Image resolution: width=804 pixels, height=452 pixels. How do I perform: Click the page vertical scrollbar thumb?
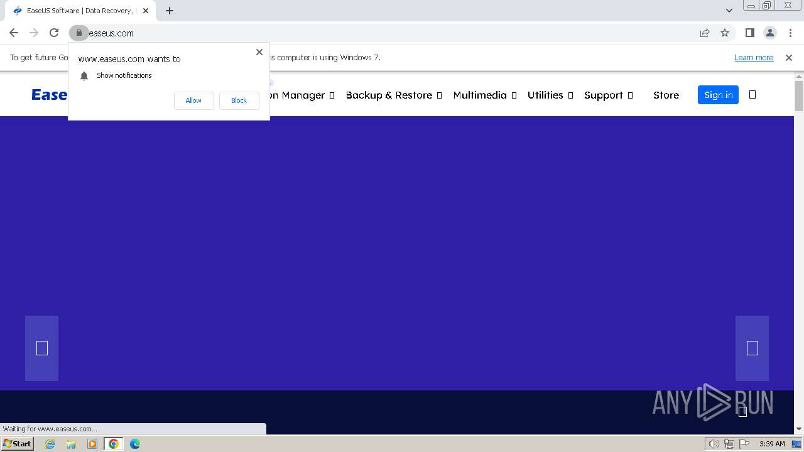(x=799, y=97)
